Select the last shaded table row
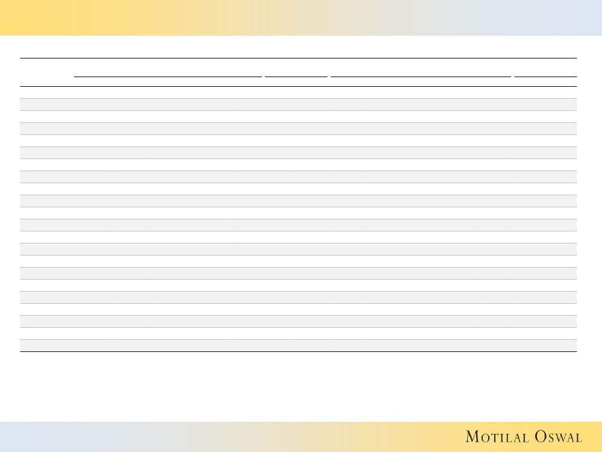Screen dimensions: 602x452 coord(298,345)
